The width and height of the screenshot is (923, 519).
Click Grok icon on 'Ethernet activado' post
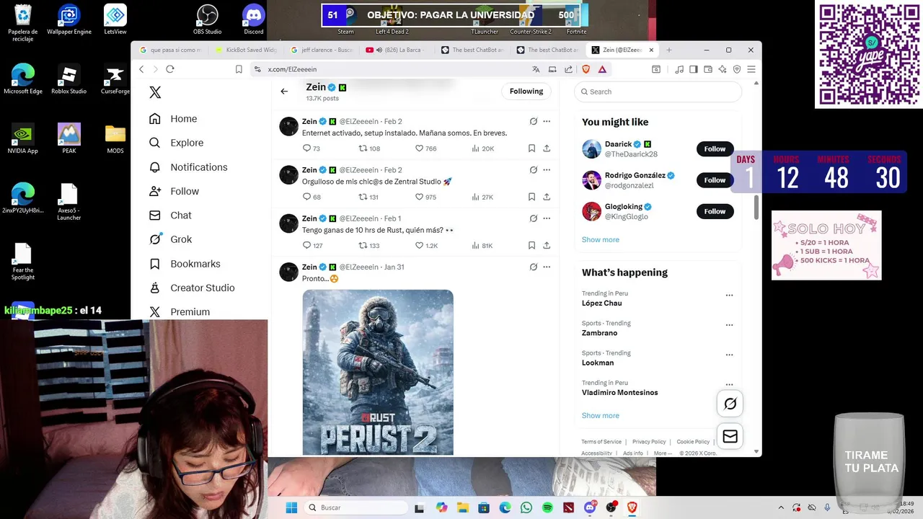(534, 121)
